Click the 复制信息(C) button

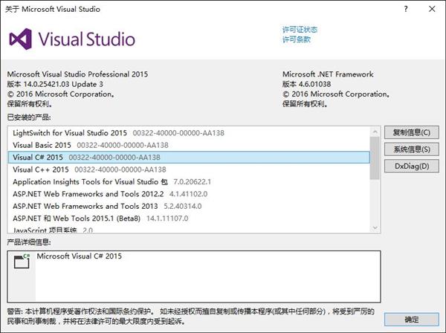click(412, 132)
